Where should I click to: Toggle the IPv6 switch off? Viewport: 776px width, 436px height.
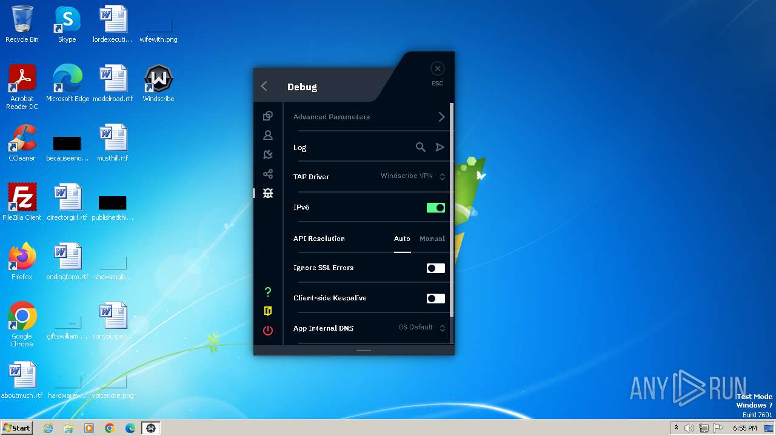tap(436, 208)
